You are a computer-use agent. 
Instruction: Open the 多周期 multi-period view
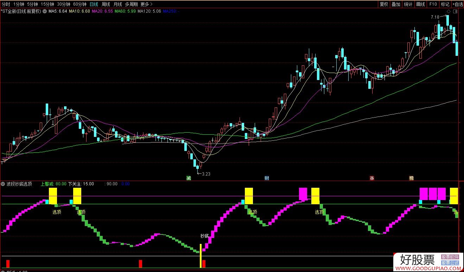click(x=131, y=4)
